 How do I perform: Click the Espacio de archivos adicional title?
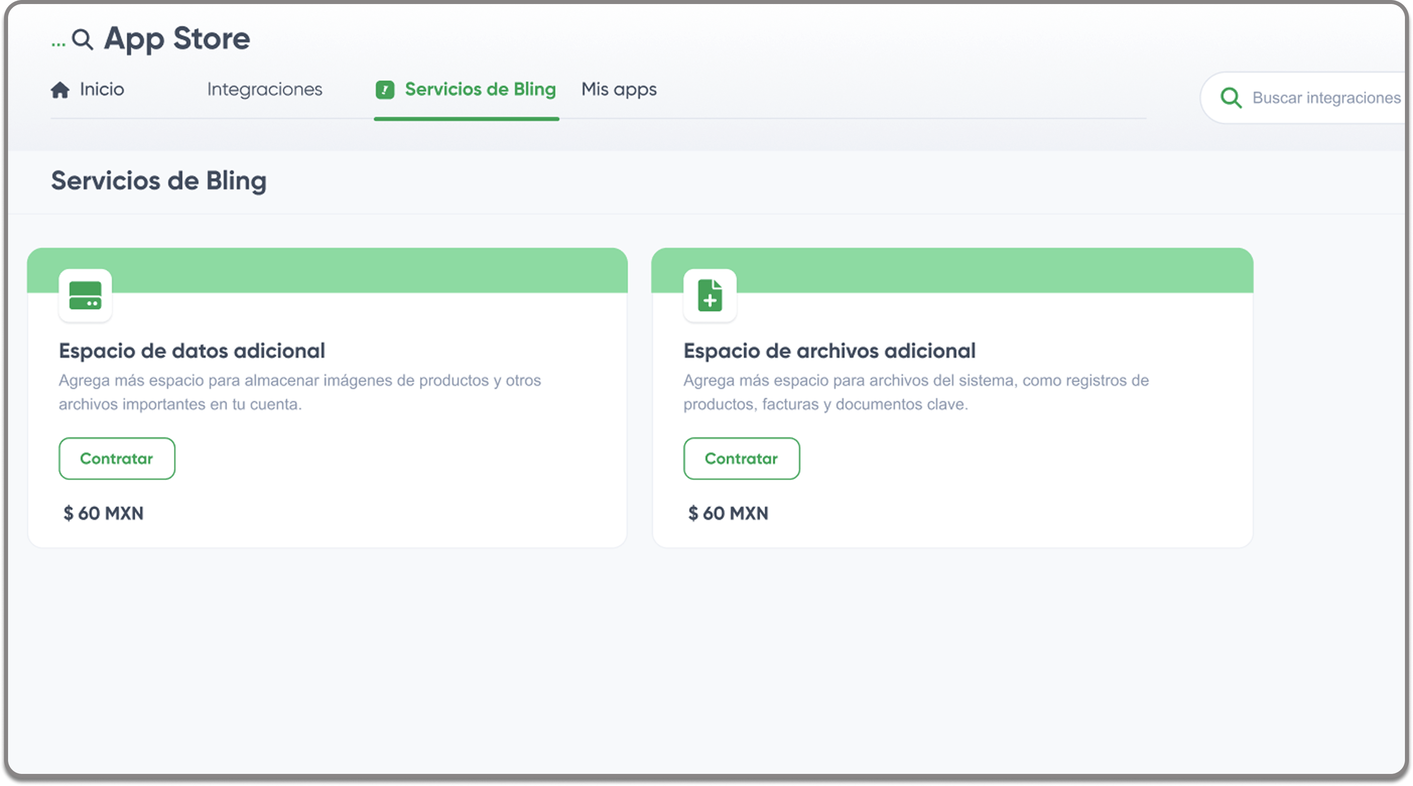[829, 351]
